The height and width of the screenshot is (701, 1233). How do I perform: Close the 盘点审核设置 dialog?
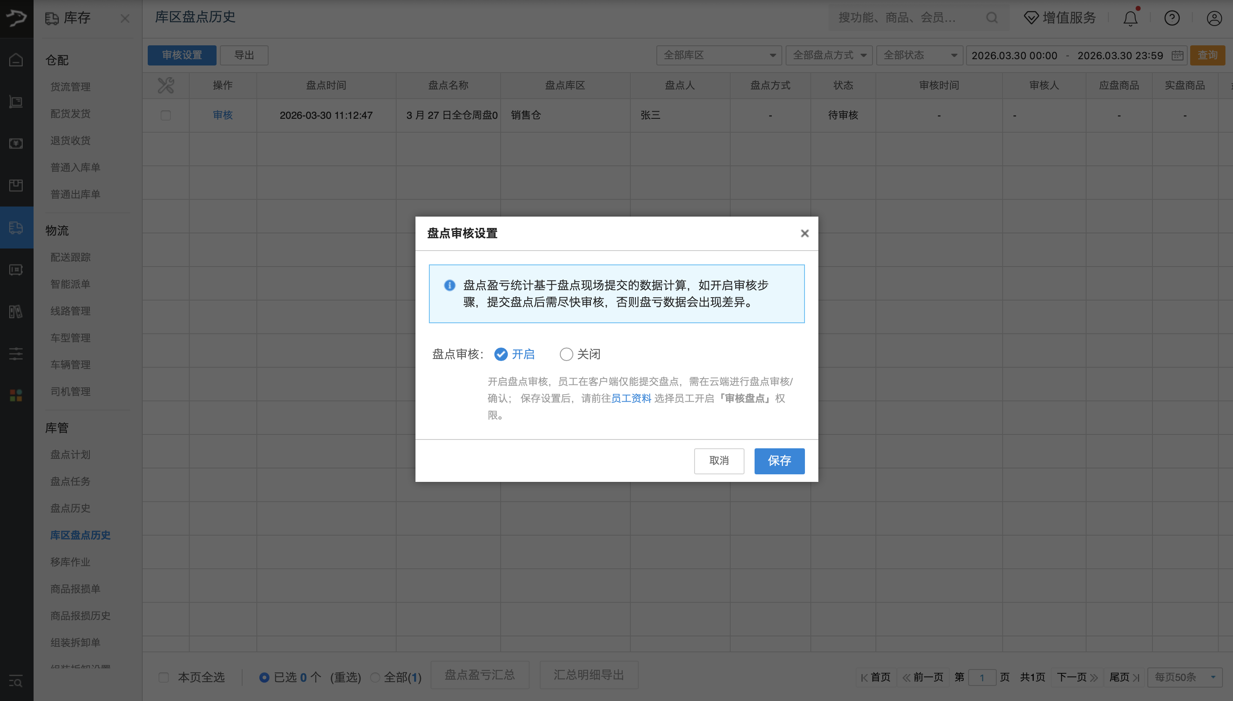pos(804,233)
